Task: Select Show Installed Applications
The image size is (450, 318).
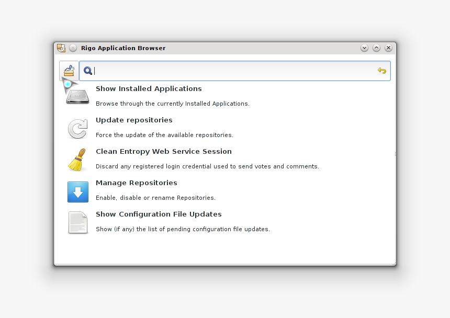Action: pos(149,89)
